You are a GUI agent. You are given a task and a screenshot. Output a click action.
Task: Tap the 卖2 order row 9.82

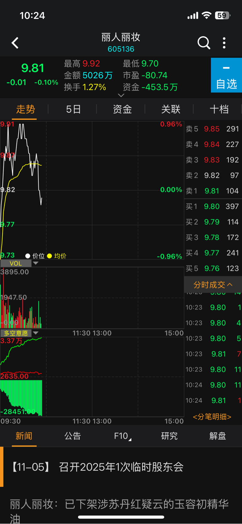point(213,175)
